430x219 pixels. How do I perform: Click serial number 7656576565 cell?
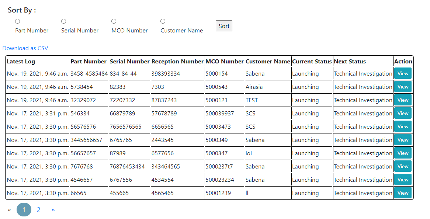[x=130, y=126]
